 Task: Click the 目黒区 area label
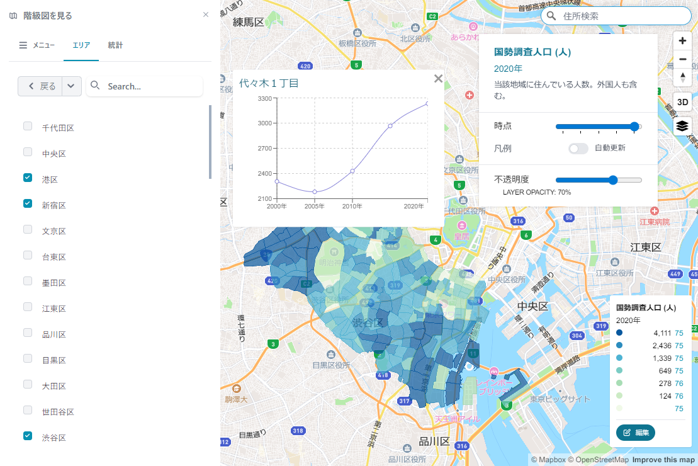(x=54, y=360)
